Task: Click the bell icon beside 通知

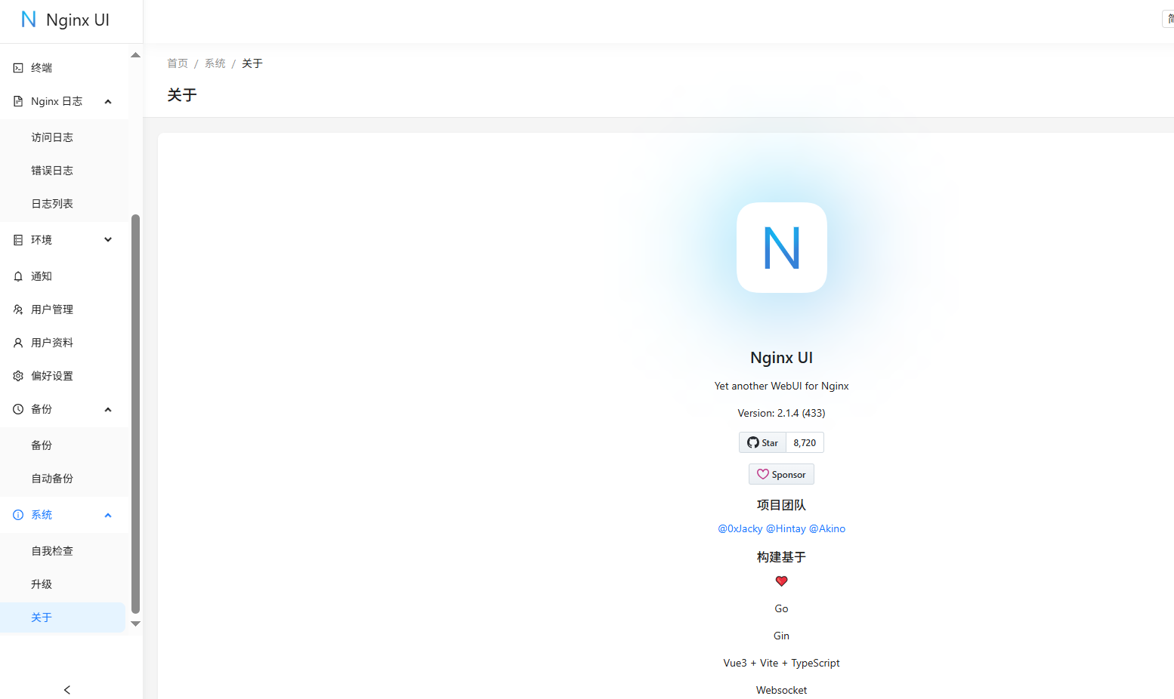Action: (18, 276)
